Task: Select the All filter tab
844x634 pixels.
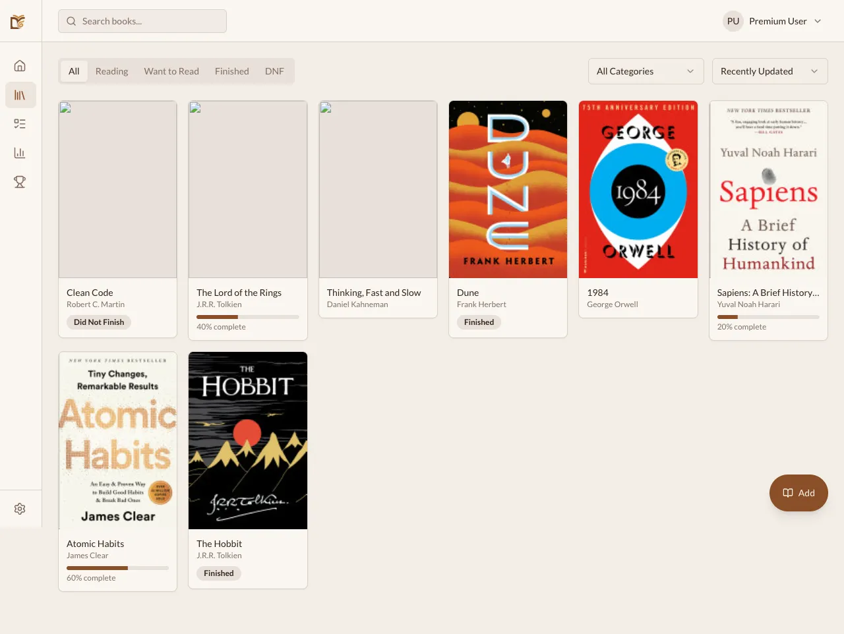Action: click(74, 71)
